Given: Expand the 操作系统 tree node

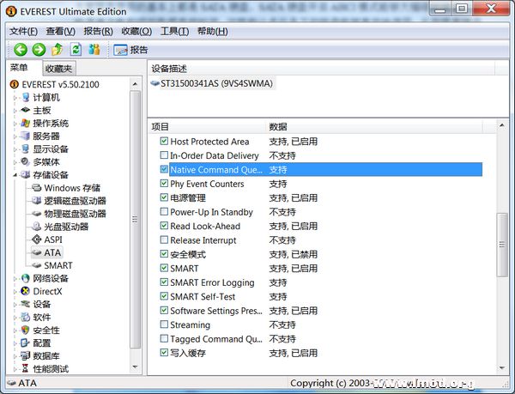Looking at the screenshot, I should click(x=15, y=124).
